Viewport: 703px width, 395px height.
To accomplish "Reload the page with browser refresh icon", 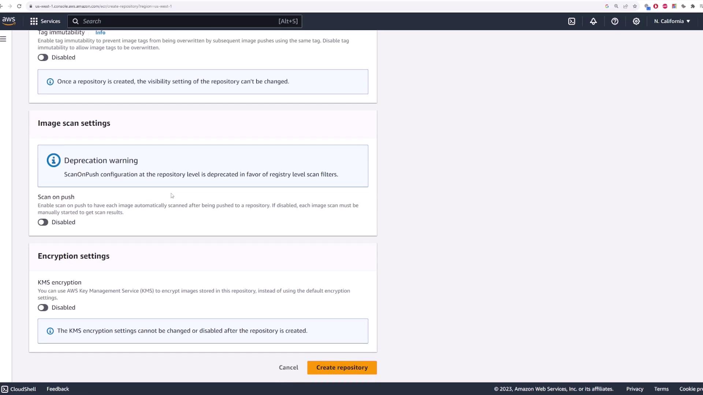I will pos(19,6).
